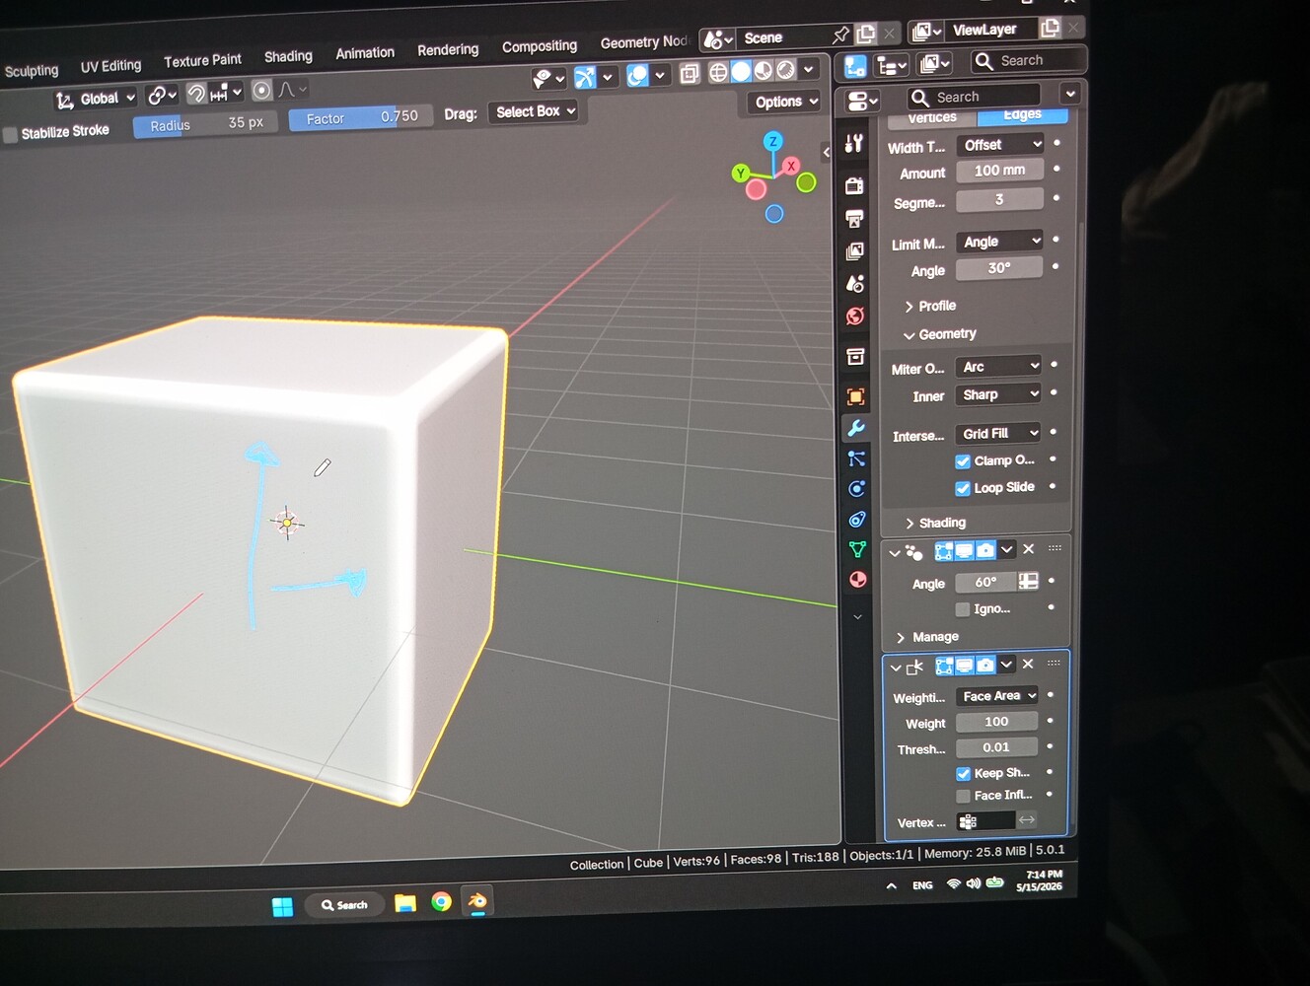Enable the Ignore Sharpness checkbox
1310x986 pixels.
(x=963, y=609)
